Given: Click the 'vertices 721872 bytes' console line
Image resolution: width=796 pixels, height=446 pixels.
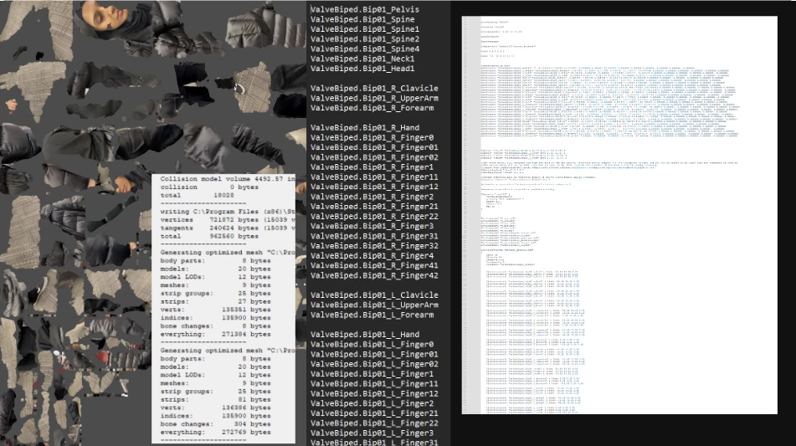Looking at the screenshot, I should [x=228, y=220].
